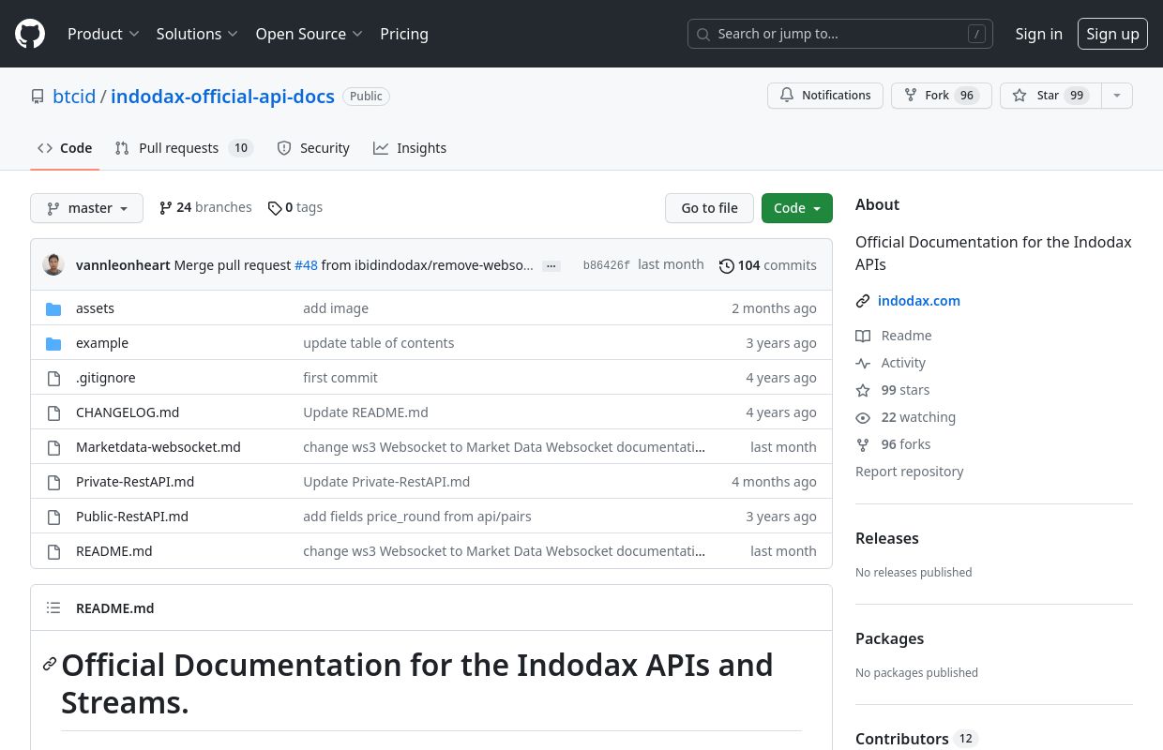1163x750 pixels.
Task: Click Report repository
Action: pos(910,472)
